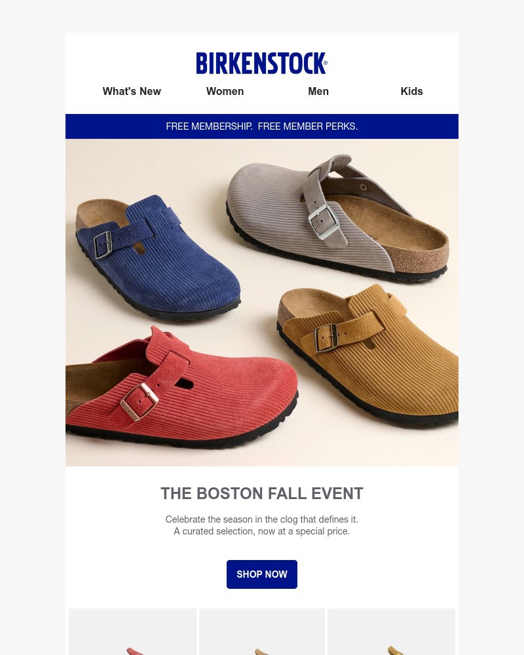Click the Free Membership blue banner
Screen dimensions: 524x655
(x=262, y=126)
